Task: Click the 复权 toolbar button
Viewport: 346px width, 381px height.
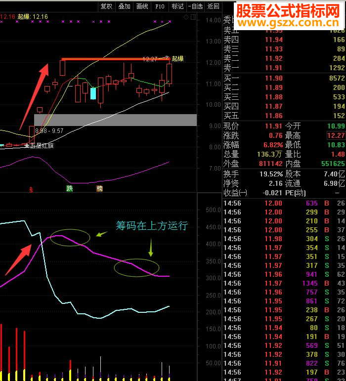Action: tap(106, 6)
